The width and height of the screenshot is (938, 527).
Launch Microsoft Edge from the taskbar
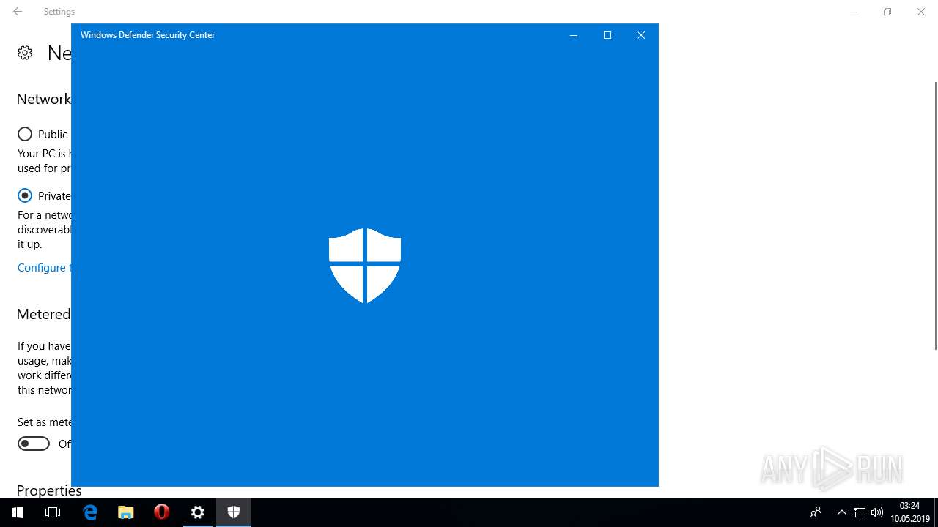pos(90,512)
